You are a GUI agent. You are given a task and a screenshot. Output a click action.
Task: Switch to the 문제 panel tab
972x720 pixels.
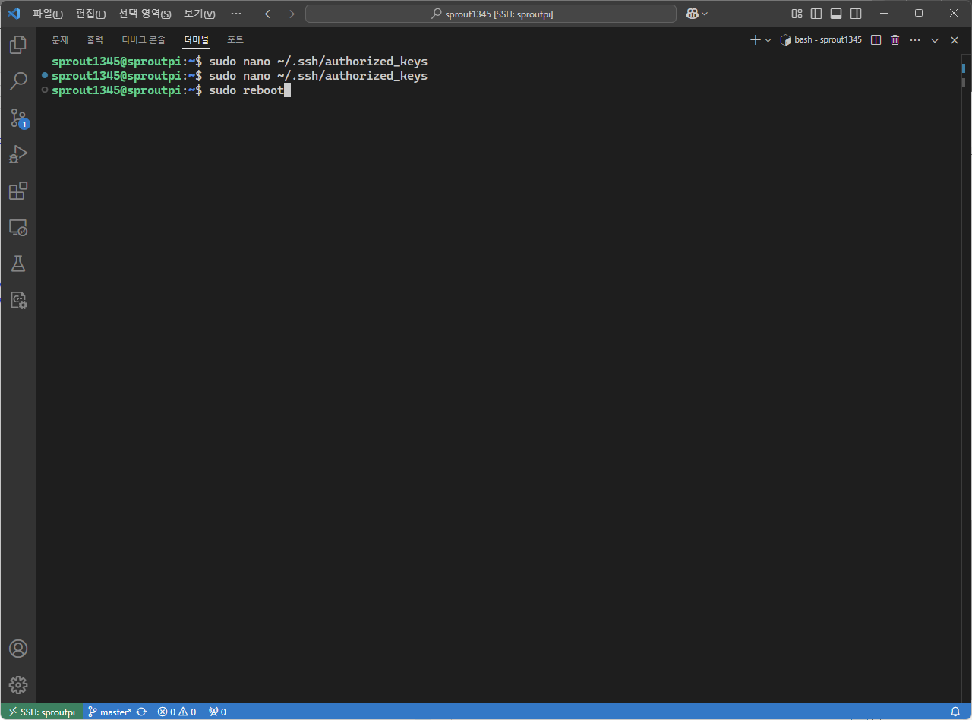(x=60, y=40)
